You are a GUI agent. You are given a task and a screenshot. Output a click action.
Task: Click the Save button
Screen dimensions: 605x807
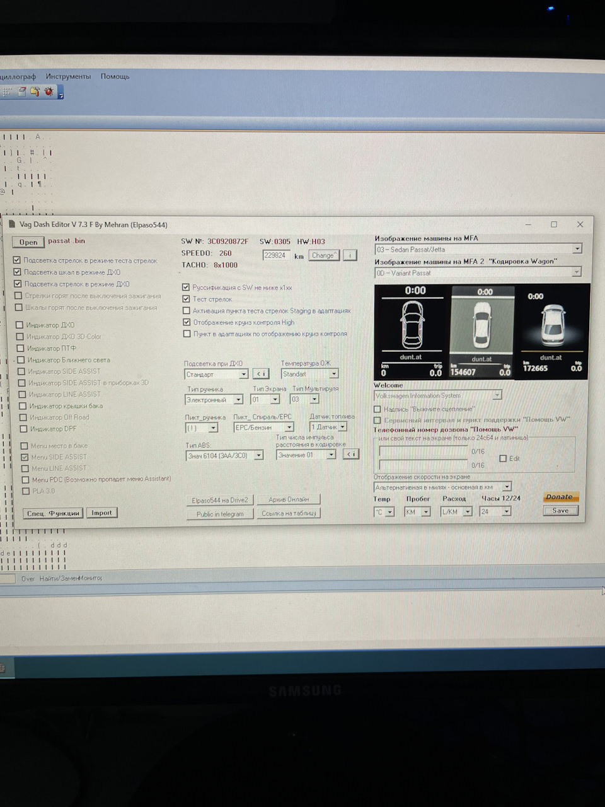click(x=560, y=511)
